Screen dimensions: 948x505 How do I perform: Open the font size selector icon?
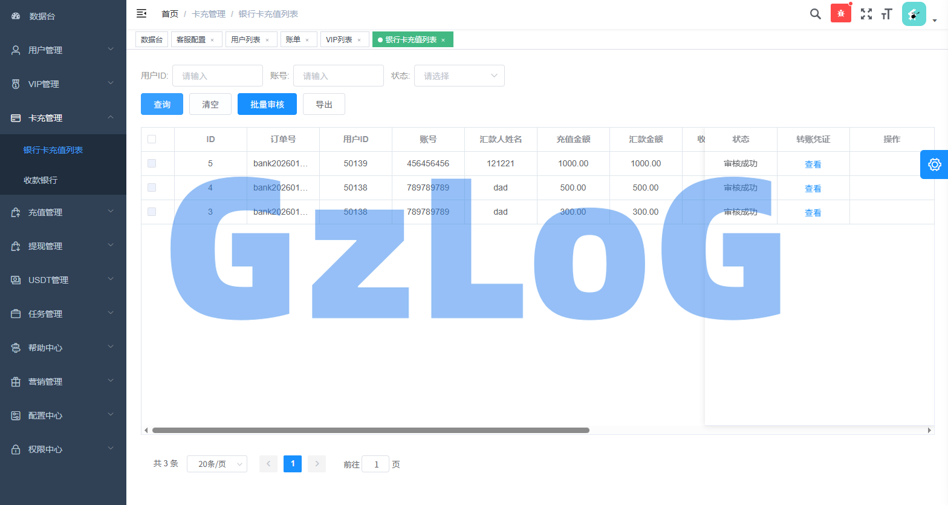pyautogui.click(x=886, y=14)
